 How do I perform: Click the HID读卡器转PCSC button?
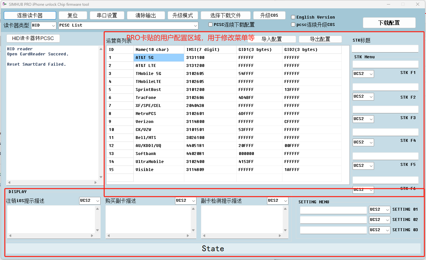[33, 38]
